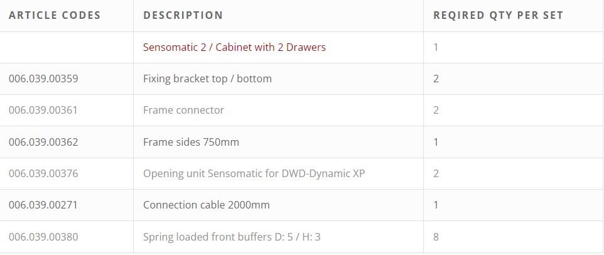Click quantity 2 in the Fixing bracket row
Screen dimensions: 604x255
(x=436, y=79)
